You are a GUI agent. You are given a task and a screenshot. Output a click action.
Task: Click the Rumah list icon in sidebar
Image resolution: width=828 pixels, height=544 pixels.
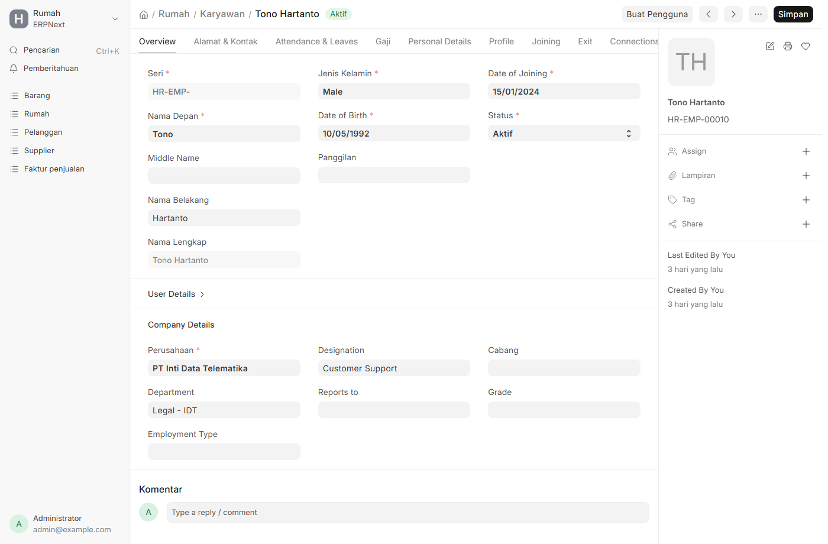tap(15, 114)
